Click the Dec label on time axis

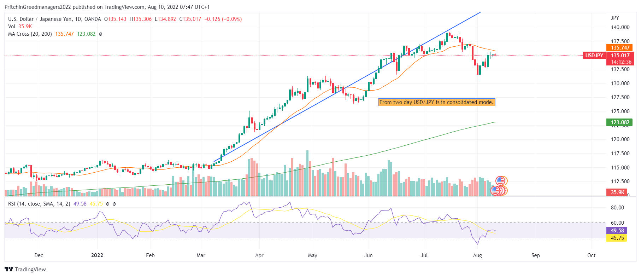39,255
